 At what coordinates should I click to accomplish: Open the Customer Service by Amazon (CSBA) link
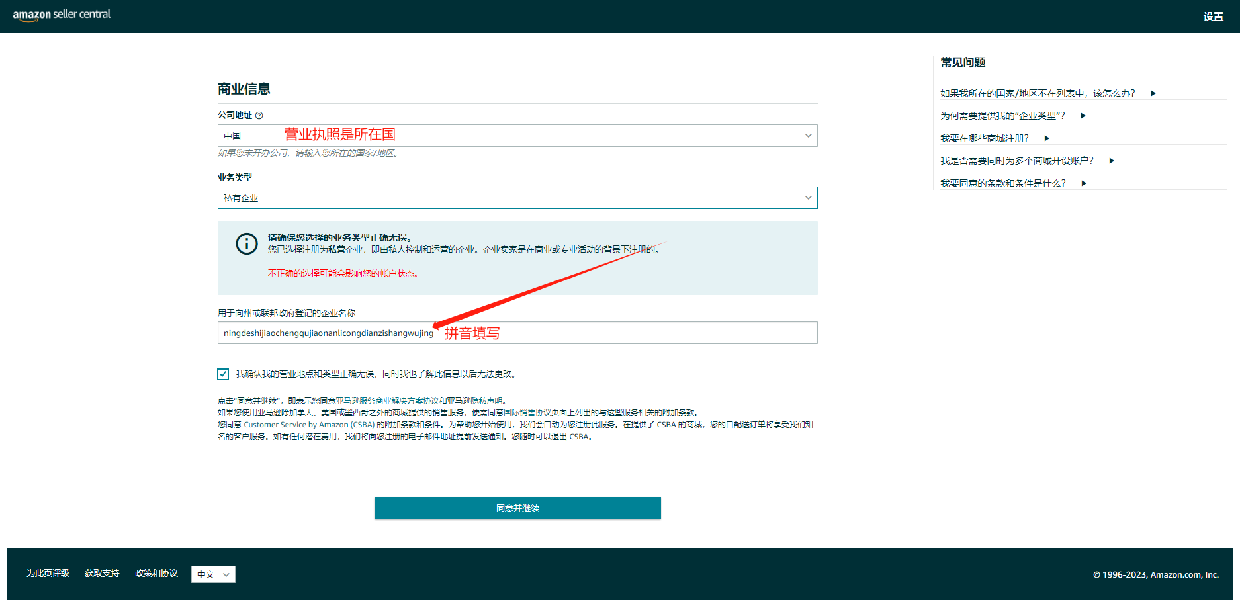[x=309, y=425]
